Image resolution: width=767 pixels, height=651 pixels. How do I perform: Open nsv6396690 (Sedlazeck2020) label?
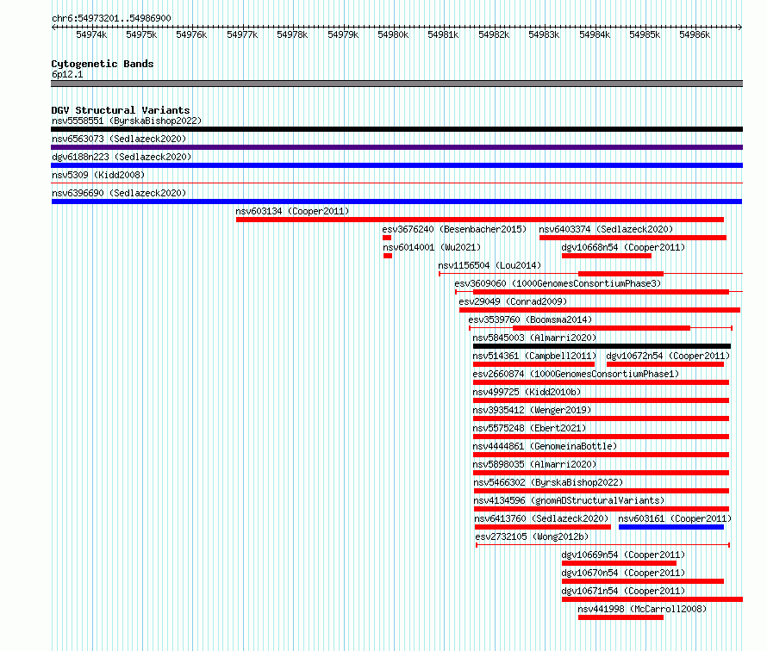click(119, 193)
